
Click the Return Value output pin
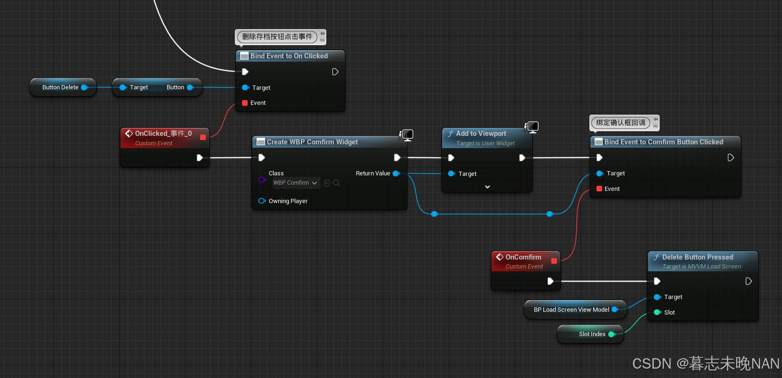[x=396, y=173]
